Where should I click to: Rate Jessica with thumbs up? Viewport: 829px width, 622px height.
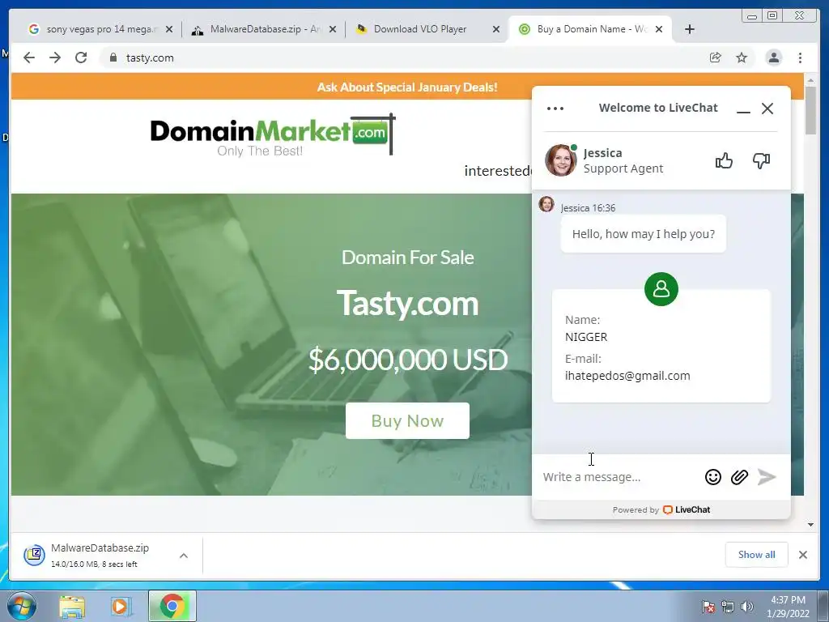point(724,160)
